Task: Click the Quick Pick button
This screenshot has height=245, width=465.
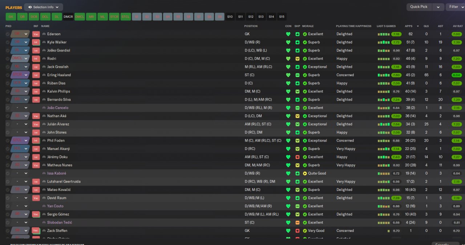Action: pos(419,7)
